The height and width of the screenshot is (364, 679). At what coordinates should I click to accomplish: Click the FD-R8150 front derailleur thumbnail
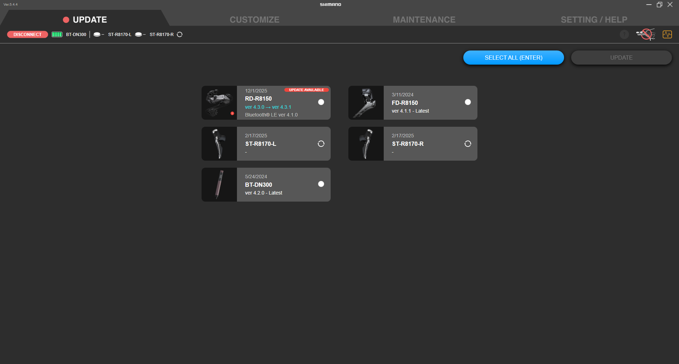point(366,103)
